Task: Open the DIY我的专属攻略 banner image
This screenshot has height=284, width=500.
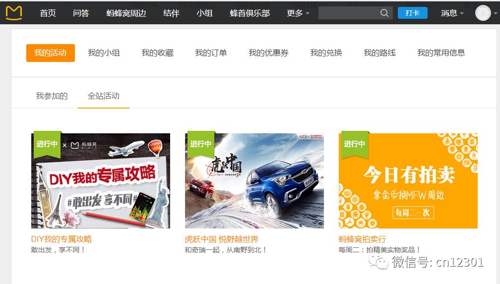Action: pyautogui.click(x=100, y=181)
